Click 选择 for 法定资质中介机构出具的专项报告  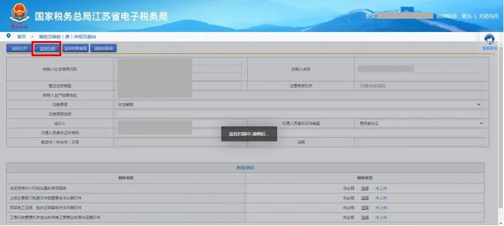point(365,189)
